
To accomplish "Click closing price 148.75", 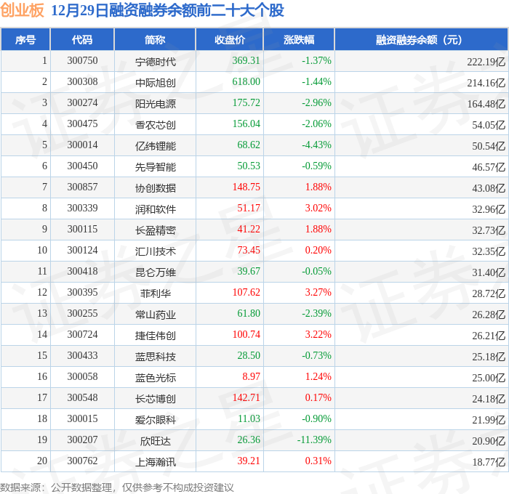I will [246, 187].
